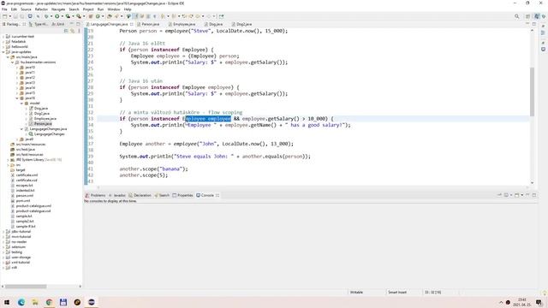Expand the selenium project
Screen dimensions: 548x308
3,247
